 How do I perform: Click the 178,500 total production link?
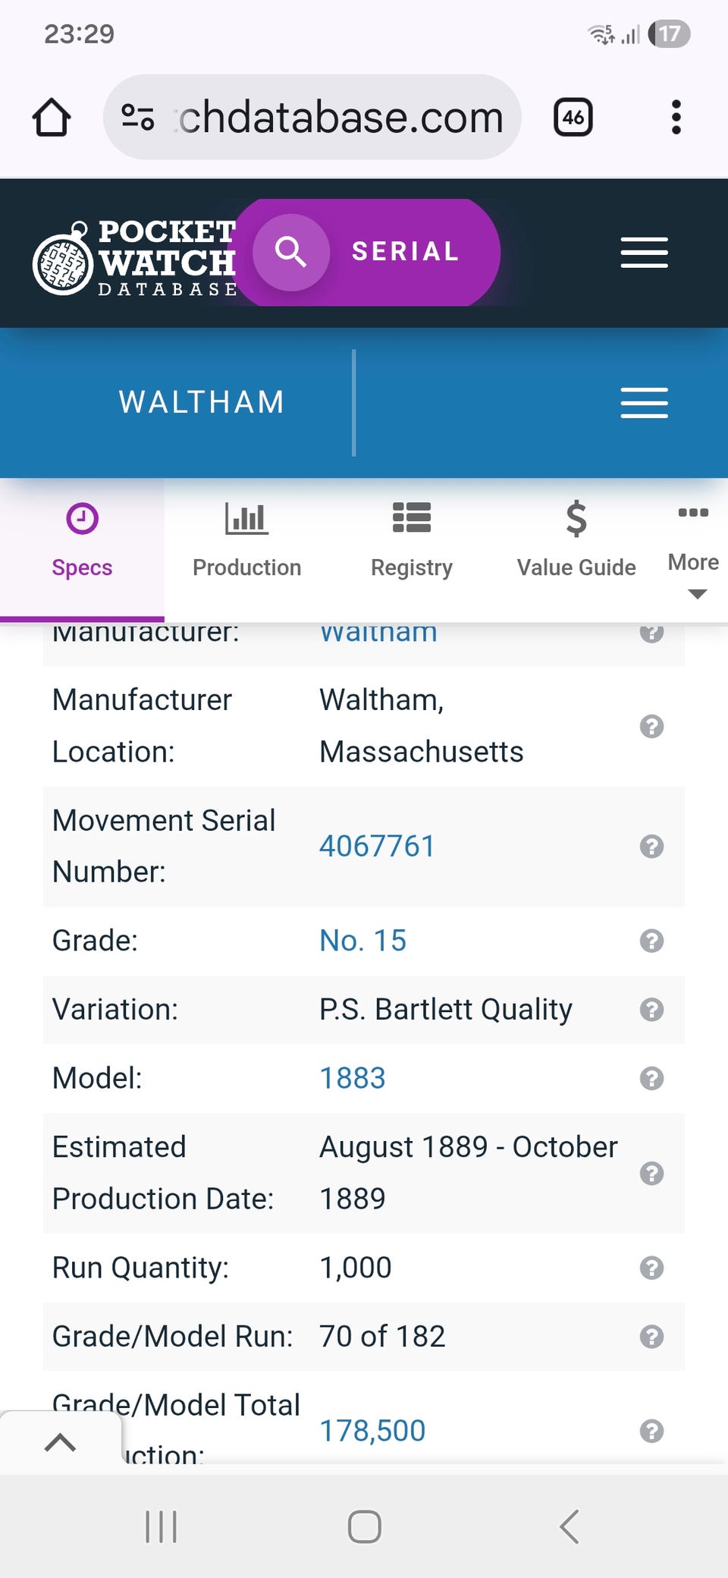[x=372, y=1431]
